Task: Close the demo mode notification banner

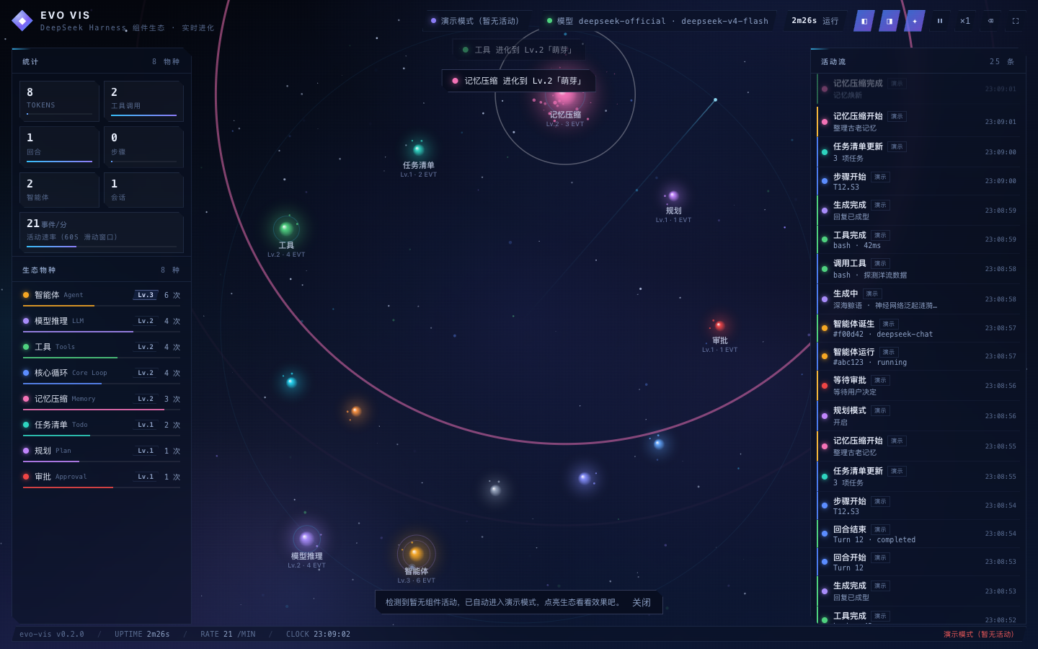Action: click(x=642, y=603)
